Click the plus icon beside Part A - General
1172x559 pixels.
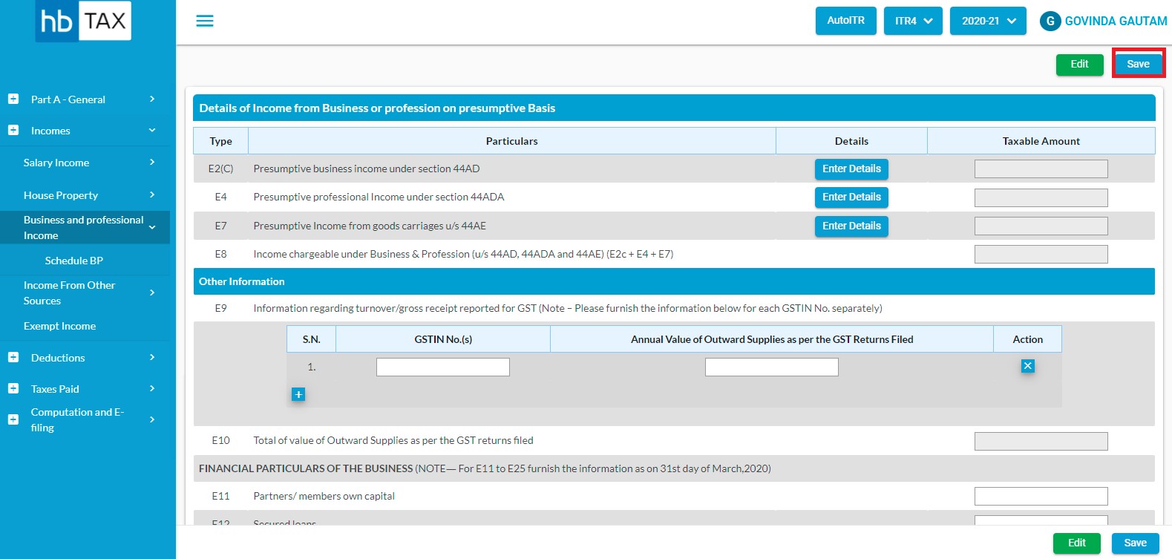(13, 99)
